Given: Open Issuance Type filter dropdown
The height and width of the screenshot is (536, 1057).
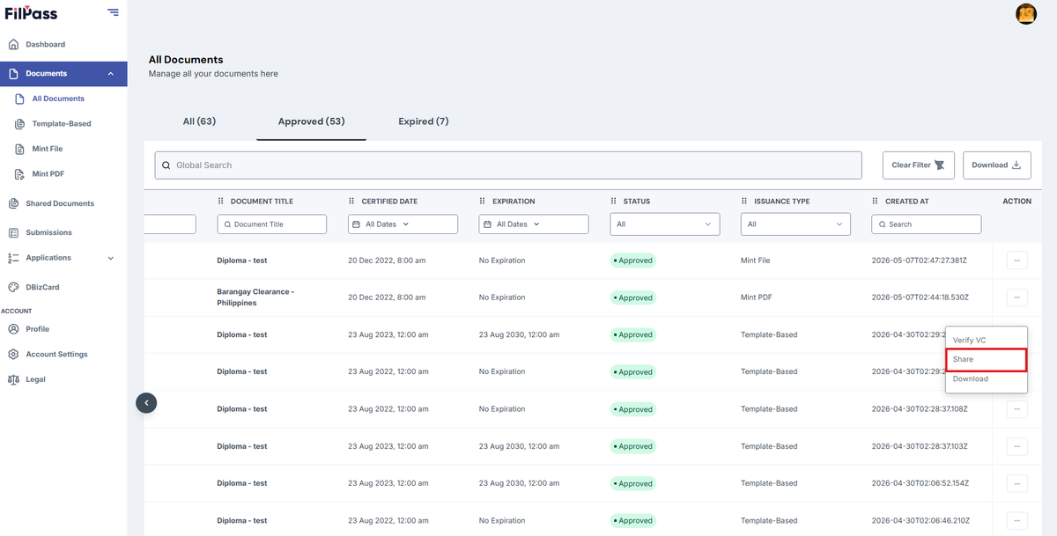Looking at the screenshot, I should pos(795,224).
